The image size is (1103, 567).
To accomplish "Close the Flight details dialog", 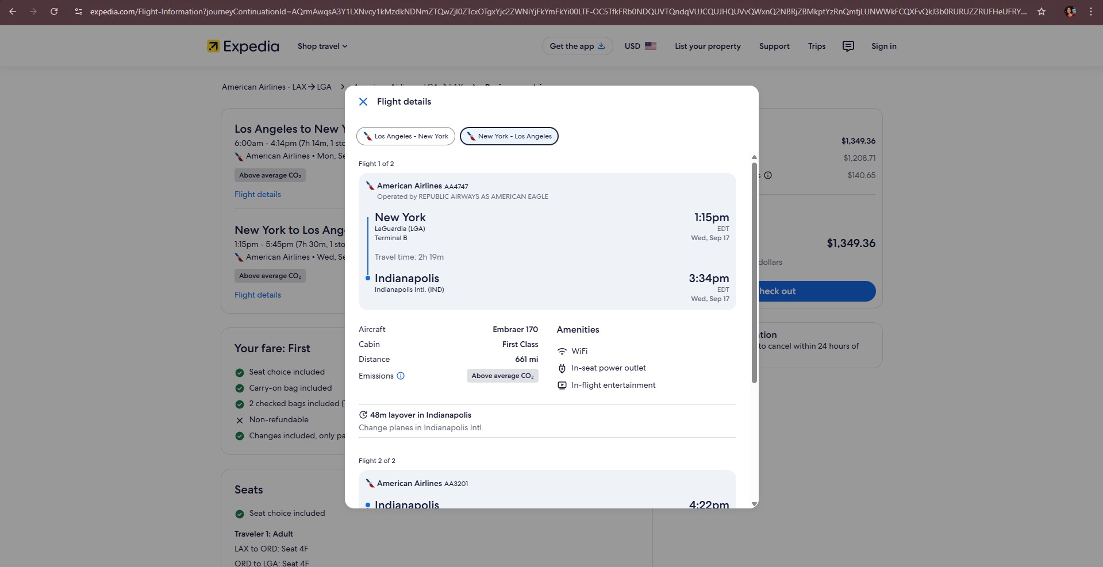I will [363, 102].
